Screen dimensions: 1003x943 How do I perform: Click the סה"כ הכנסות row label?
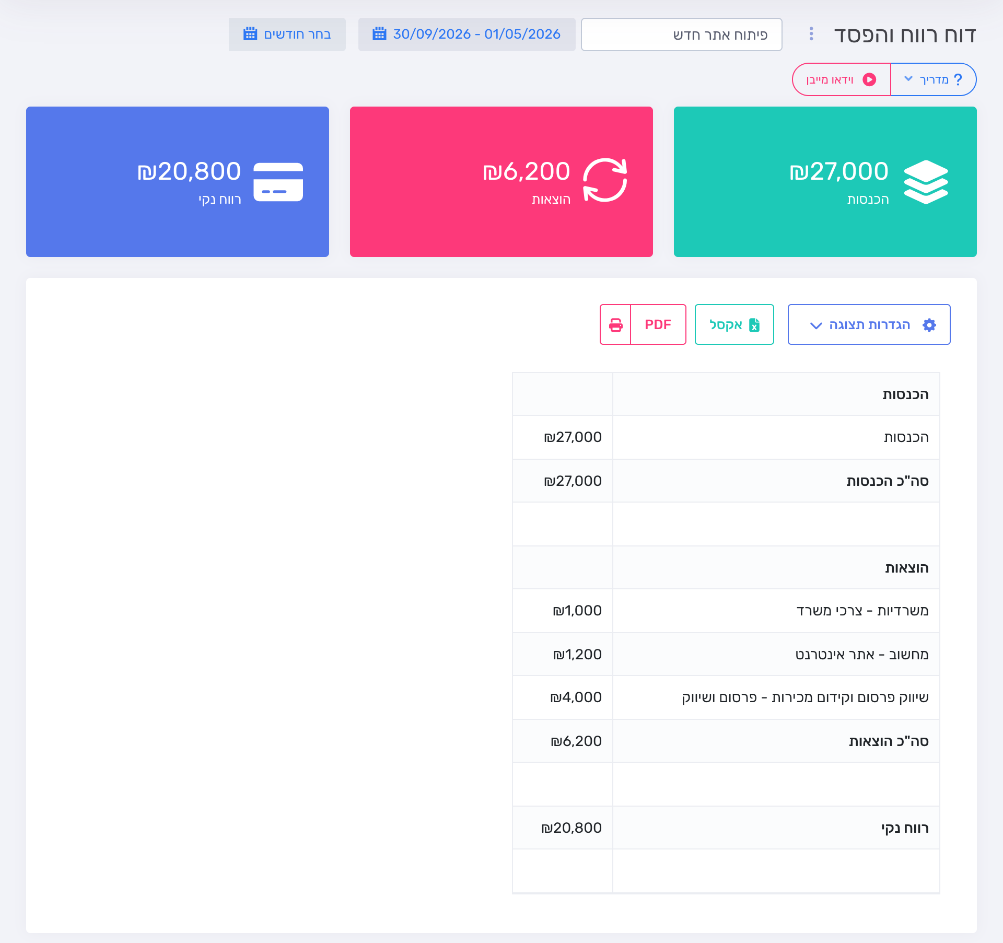click(888, 481)
